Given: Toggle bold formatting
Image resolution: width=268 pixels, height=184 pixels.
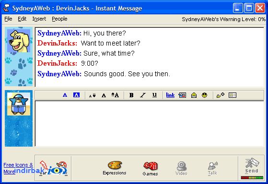Looking at the screenshot, I should click(x=131, y=95).
